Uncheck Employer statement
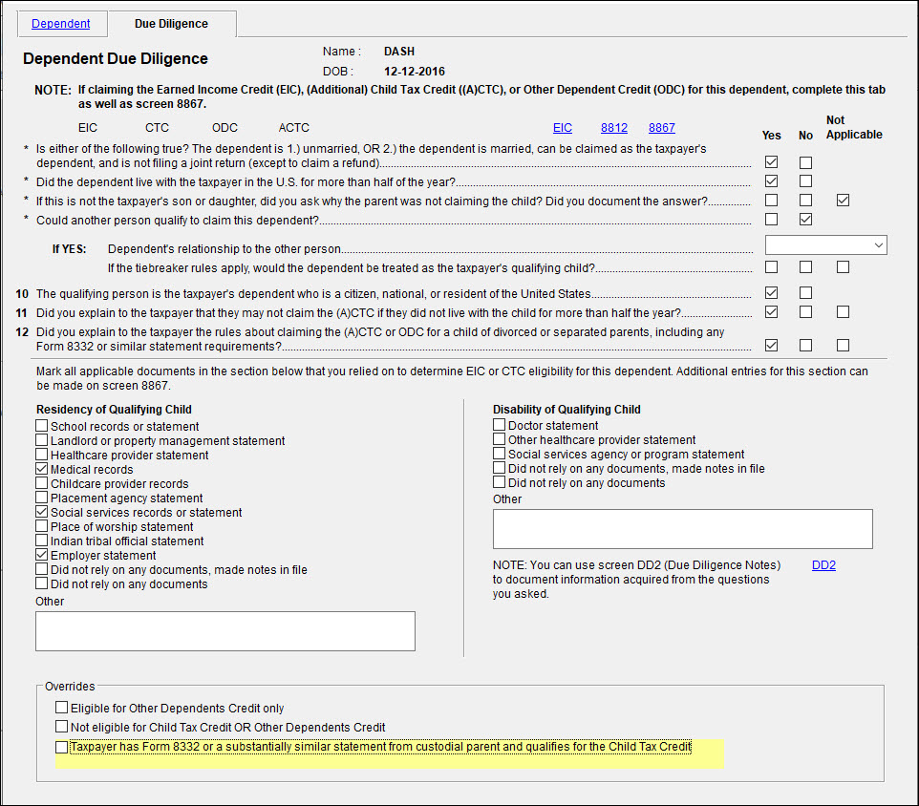The image size is (919, 806). click(42, 555)
